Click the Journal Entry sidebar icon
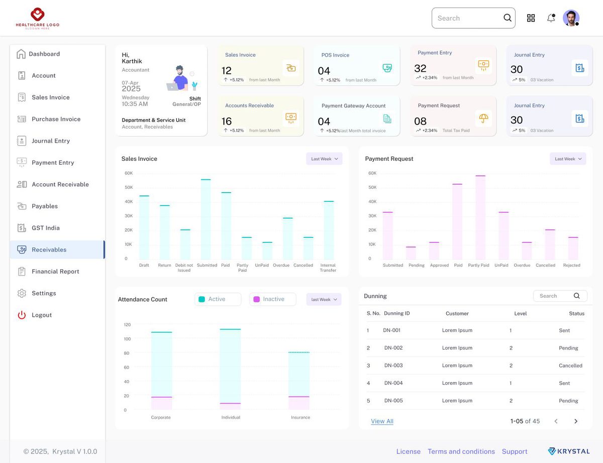This screenshot has width=603, height=463. (22, 141)
